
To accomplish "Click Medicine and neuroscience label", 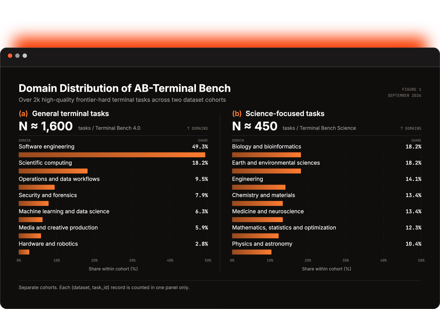I will (268, 211).
